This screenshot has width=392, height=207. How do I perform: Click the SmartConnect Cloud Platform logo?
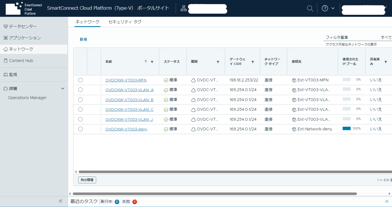[24, 8]
